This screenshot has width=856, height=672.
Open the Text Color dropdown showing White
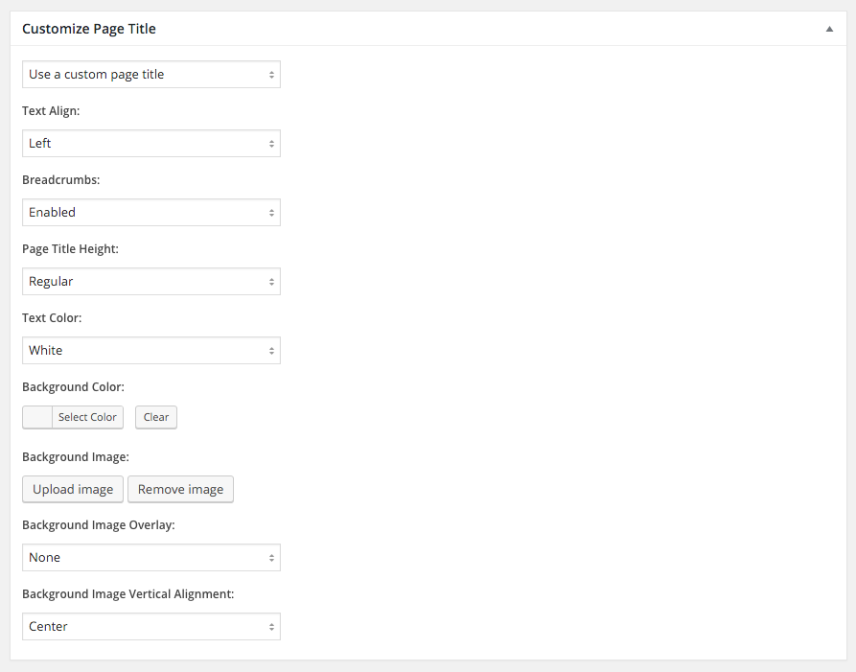click(151, 351)
